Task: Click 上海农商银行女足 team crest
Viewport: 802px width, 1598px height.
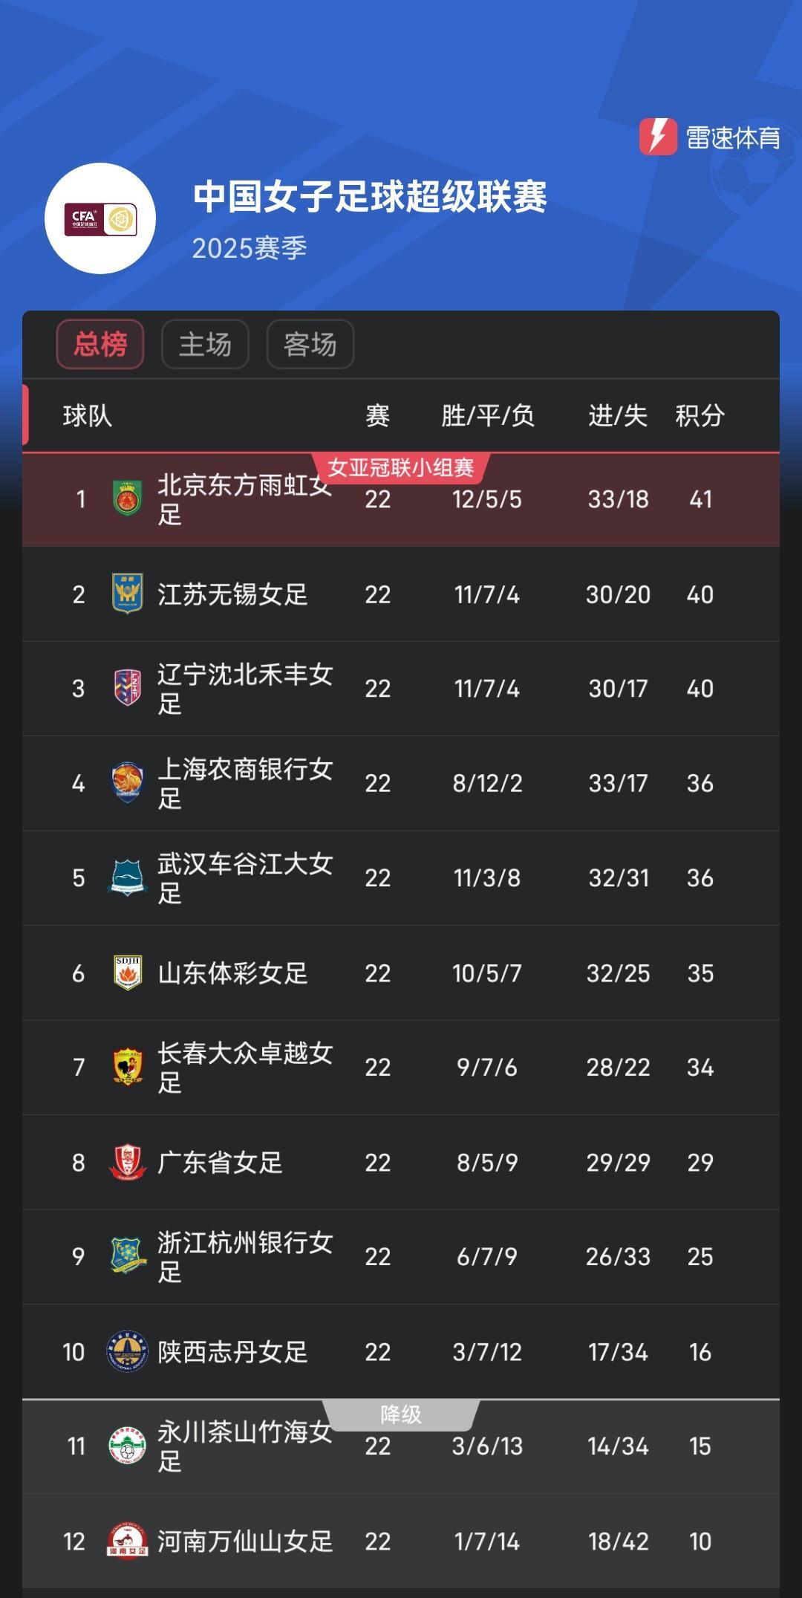Action: [128, 783]
